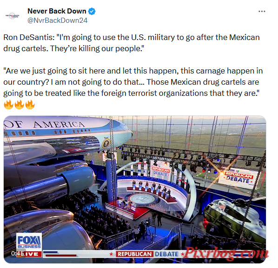Click the red LIVE badge
The height and width of the screenshot is (268, 278).
click(x=32, y=254)
